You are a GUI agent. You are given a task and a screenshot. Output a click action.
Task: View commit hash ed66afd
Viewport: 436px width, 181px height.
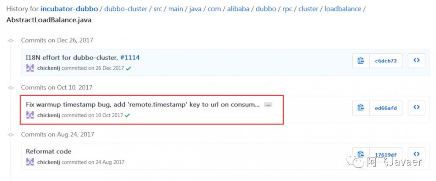(386, 108)
